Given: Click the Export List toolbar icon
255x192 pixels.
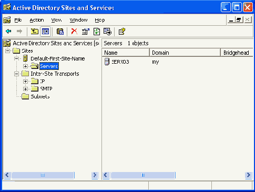Looking at the screenshot, I should 107,32.
